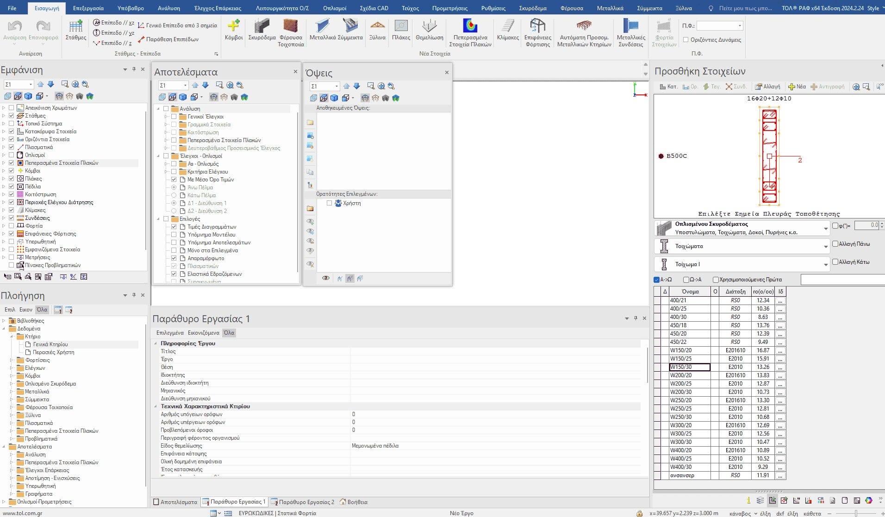This screenshot has height=517, width=885.
Task: Check the Αλλαγή Πάνω option
Action: (x=835, y=244)
